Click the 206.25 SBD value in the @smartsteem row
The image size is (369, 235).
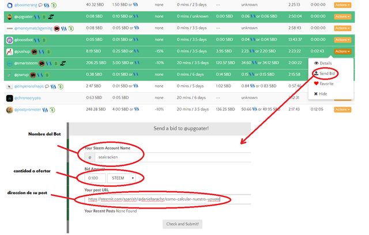click(96, 63)
